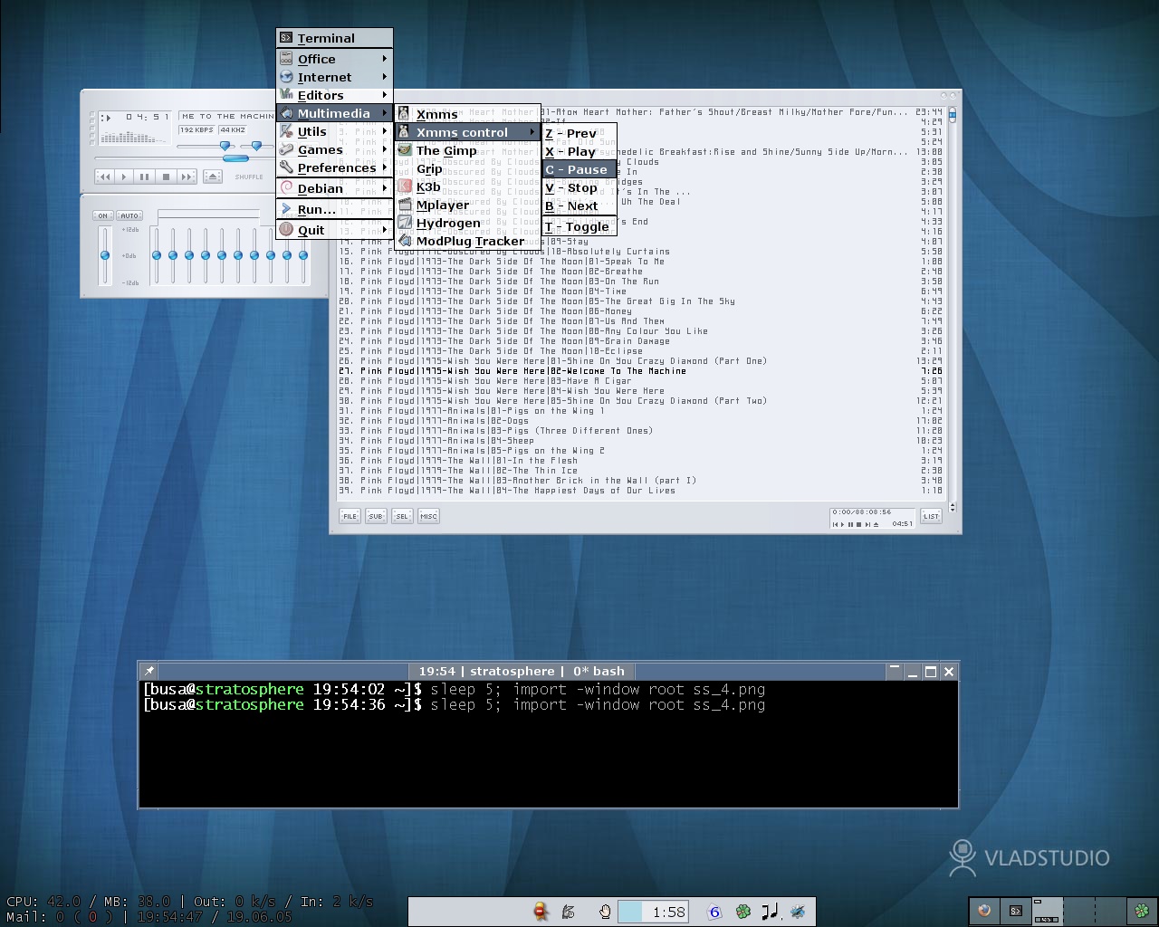Expand the Debian submenu

coord(334,188)
